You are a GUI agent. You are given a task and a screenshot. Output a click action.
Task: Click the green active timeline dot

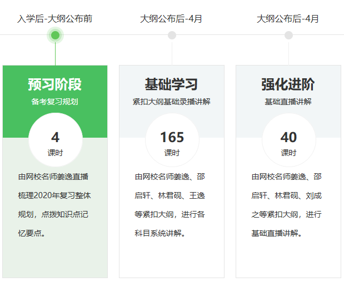click(x=55, y=36)
